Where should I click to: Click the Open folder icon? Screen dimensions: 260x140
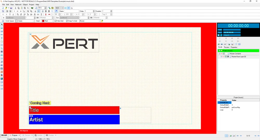coord(6,8)
